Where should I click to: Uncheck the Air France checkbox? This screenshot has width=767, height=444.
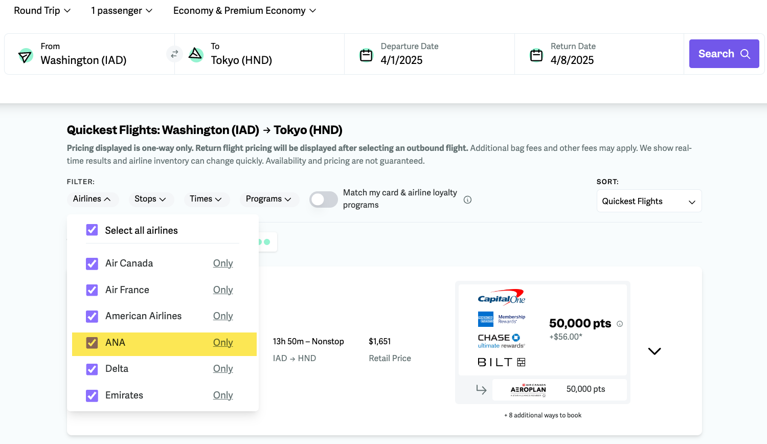(92, 290)
